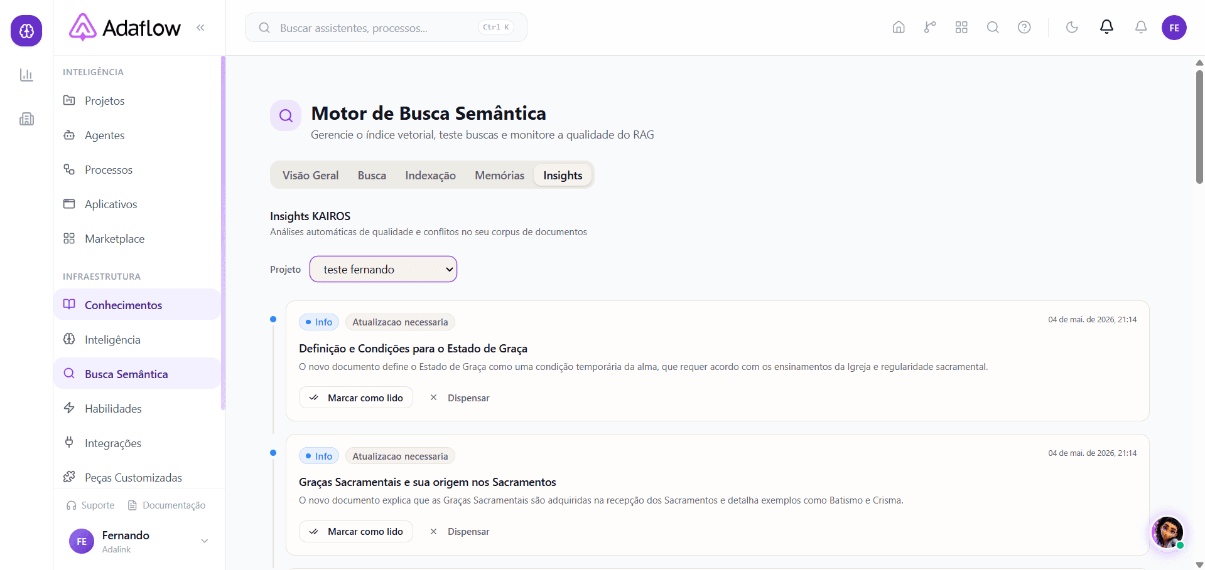Open Habilidades in the sidebar
The width and height of the screenshot is (1205, 570).
click(x=137, y=408)
